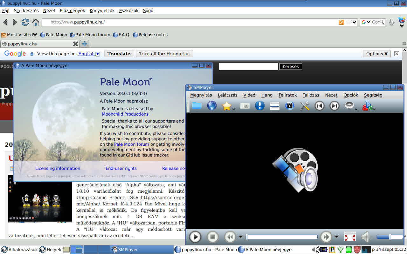Click the volume icon in system tray

point(316,250)
